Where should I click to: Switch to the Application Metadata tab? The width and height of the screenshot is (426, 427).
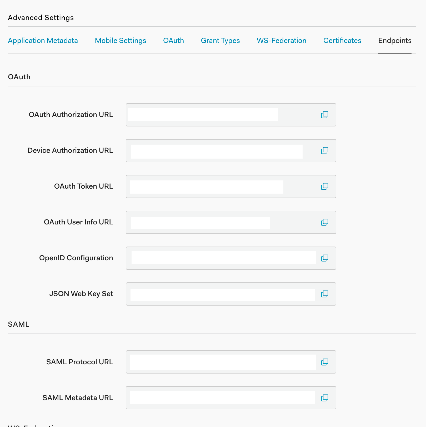pos(43,41)
